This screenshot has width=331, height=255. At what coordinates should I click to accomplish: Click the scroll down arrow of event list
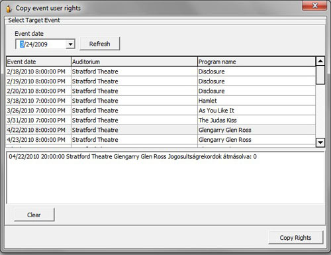[320, 142]
